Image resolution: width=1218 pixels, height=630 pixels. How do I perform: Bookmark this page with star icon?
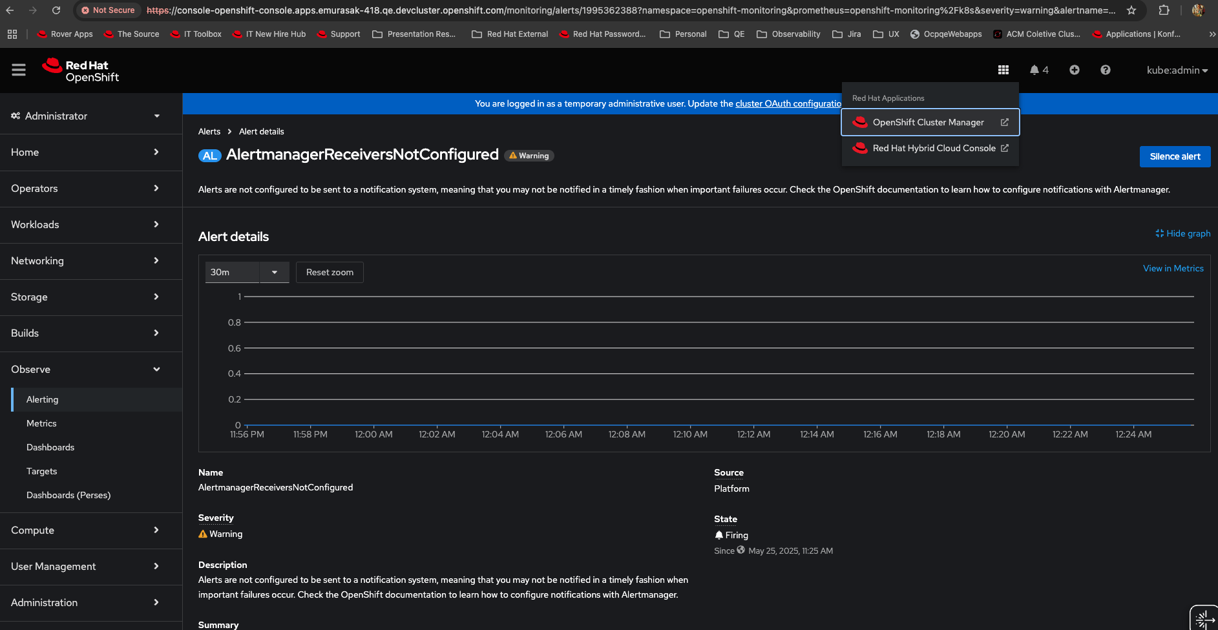pyautogui.click(x=1131, y=10)
